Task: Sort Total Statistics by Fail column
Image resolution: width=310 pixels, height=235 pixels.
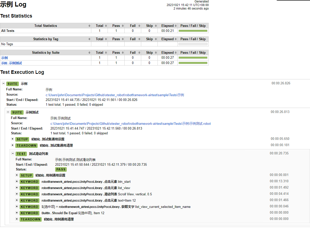Action: (133, 26)
